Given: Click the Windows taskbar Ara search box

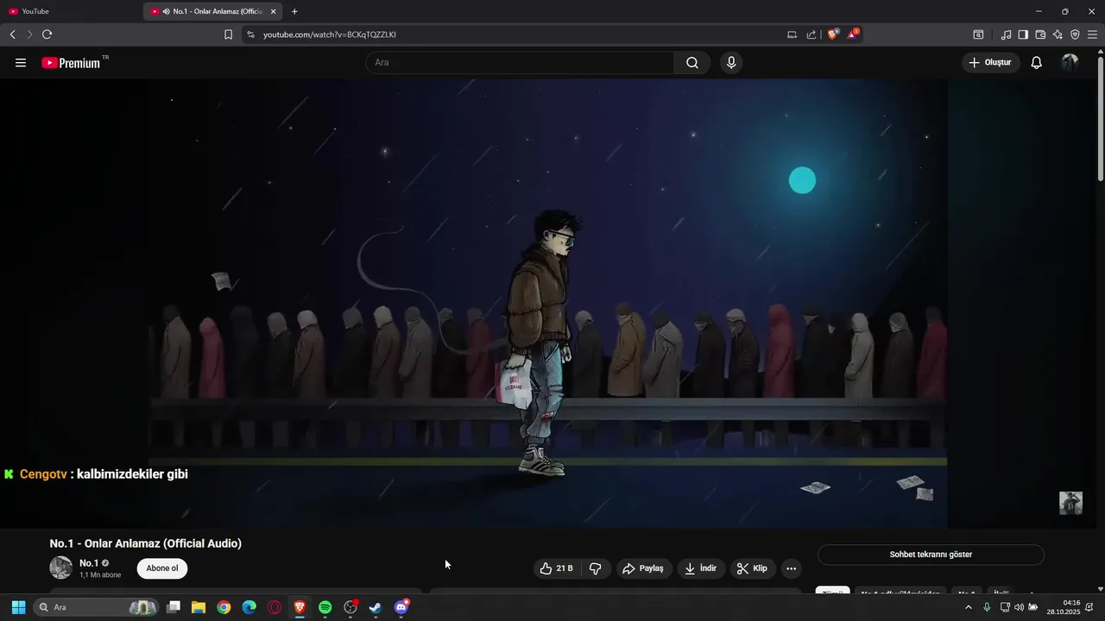Looking at the screenshot, I should (95, 607).
